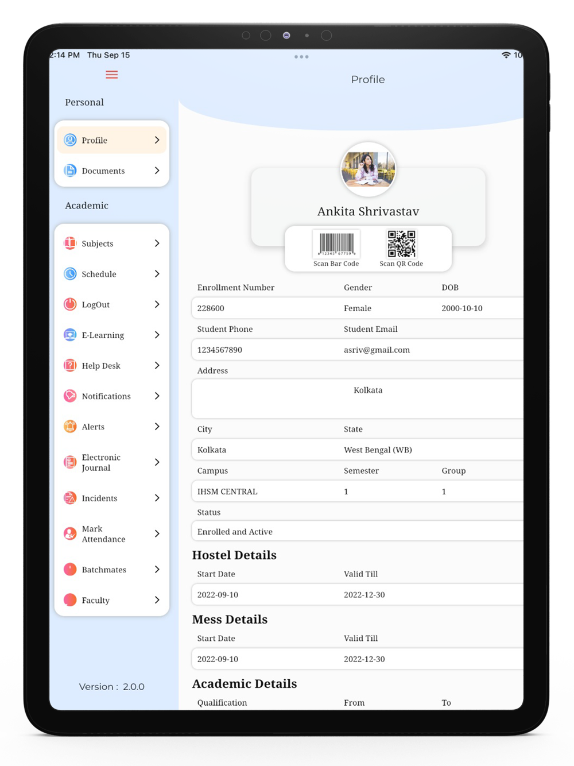The image size is (574, 766).
Task: Click the Batchmates round icon
Action: pos(70,569)
